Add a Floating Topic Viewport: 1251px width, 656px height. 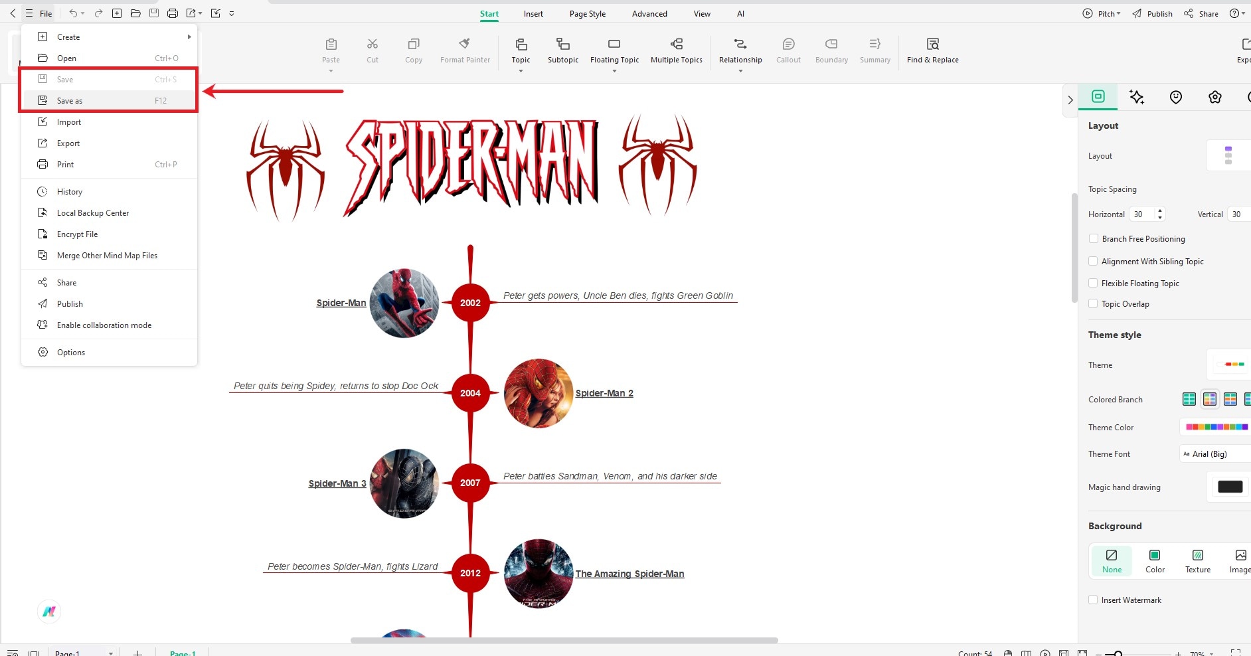(x=614, y=50)
